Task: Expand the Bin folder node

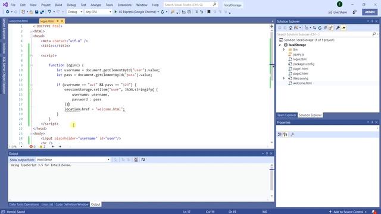Action: 284,49
